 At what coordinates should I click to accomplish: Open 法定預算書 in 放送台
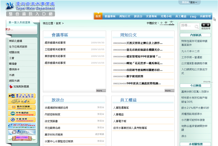[x=51, y=121]
